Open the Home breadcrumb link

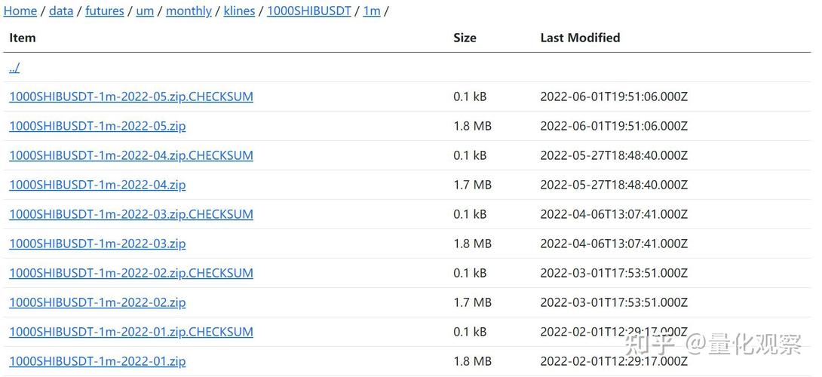(x=20, y=11)
